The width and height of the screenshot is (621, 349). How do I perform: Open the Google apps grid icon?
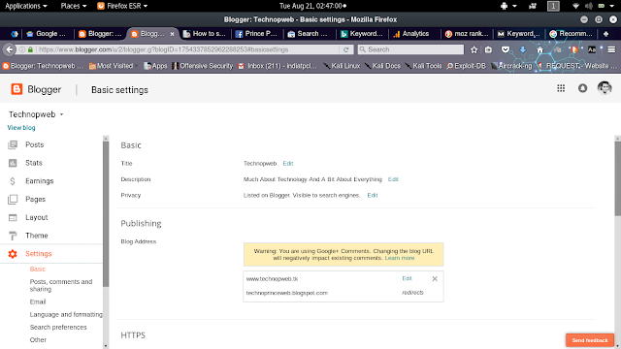pos(561,88)
